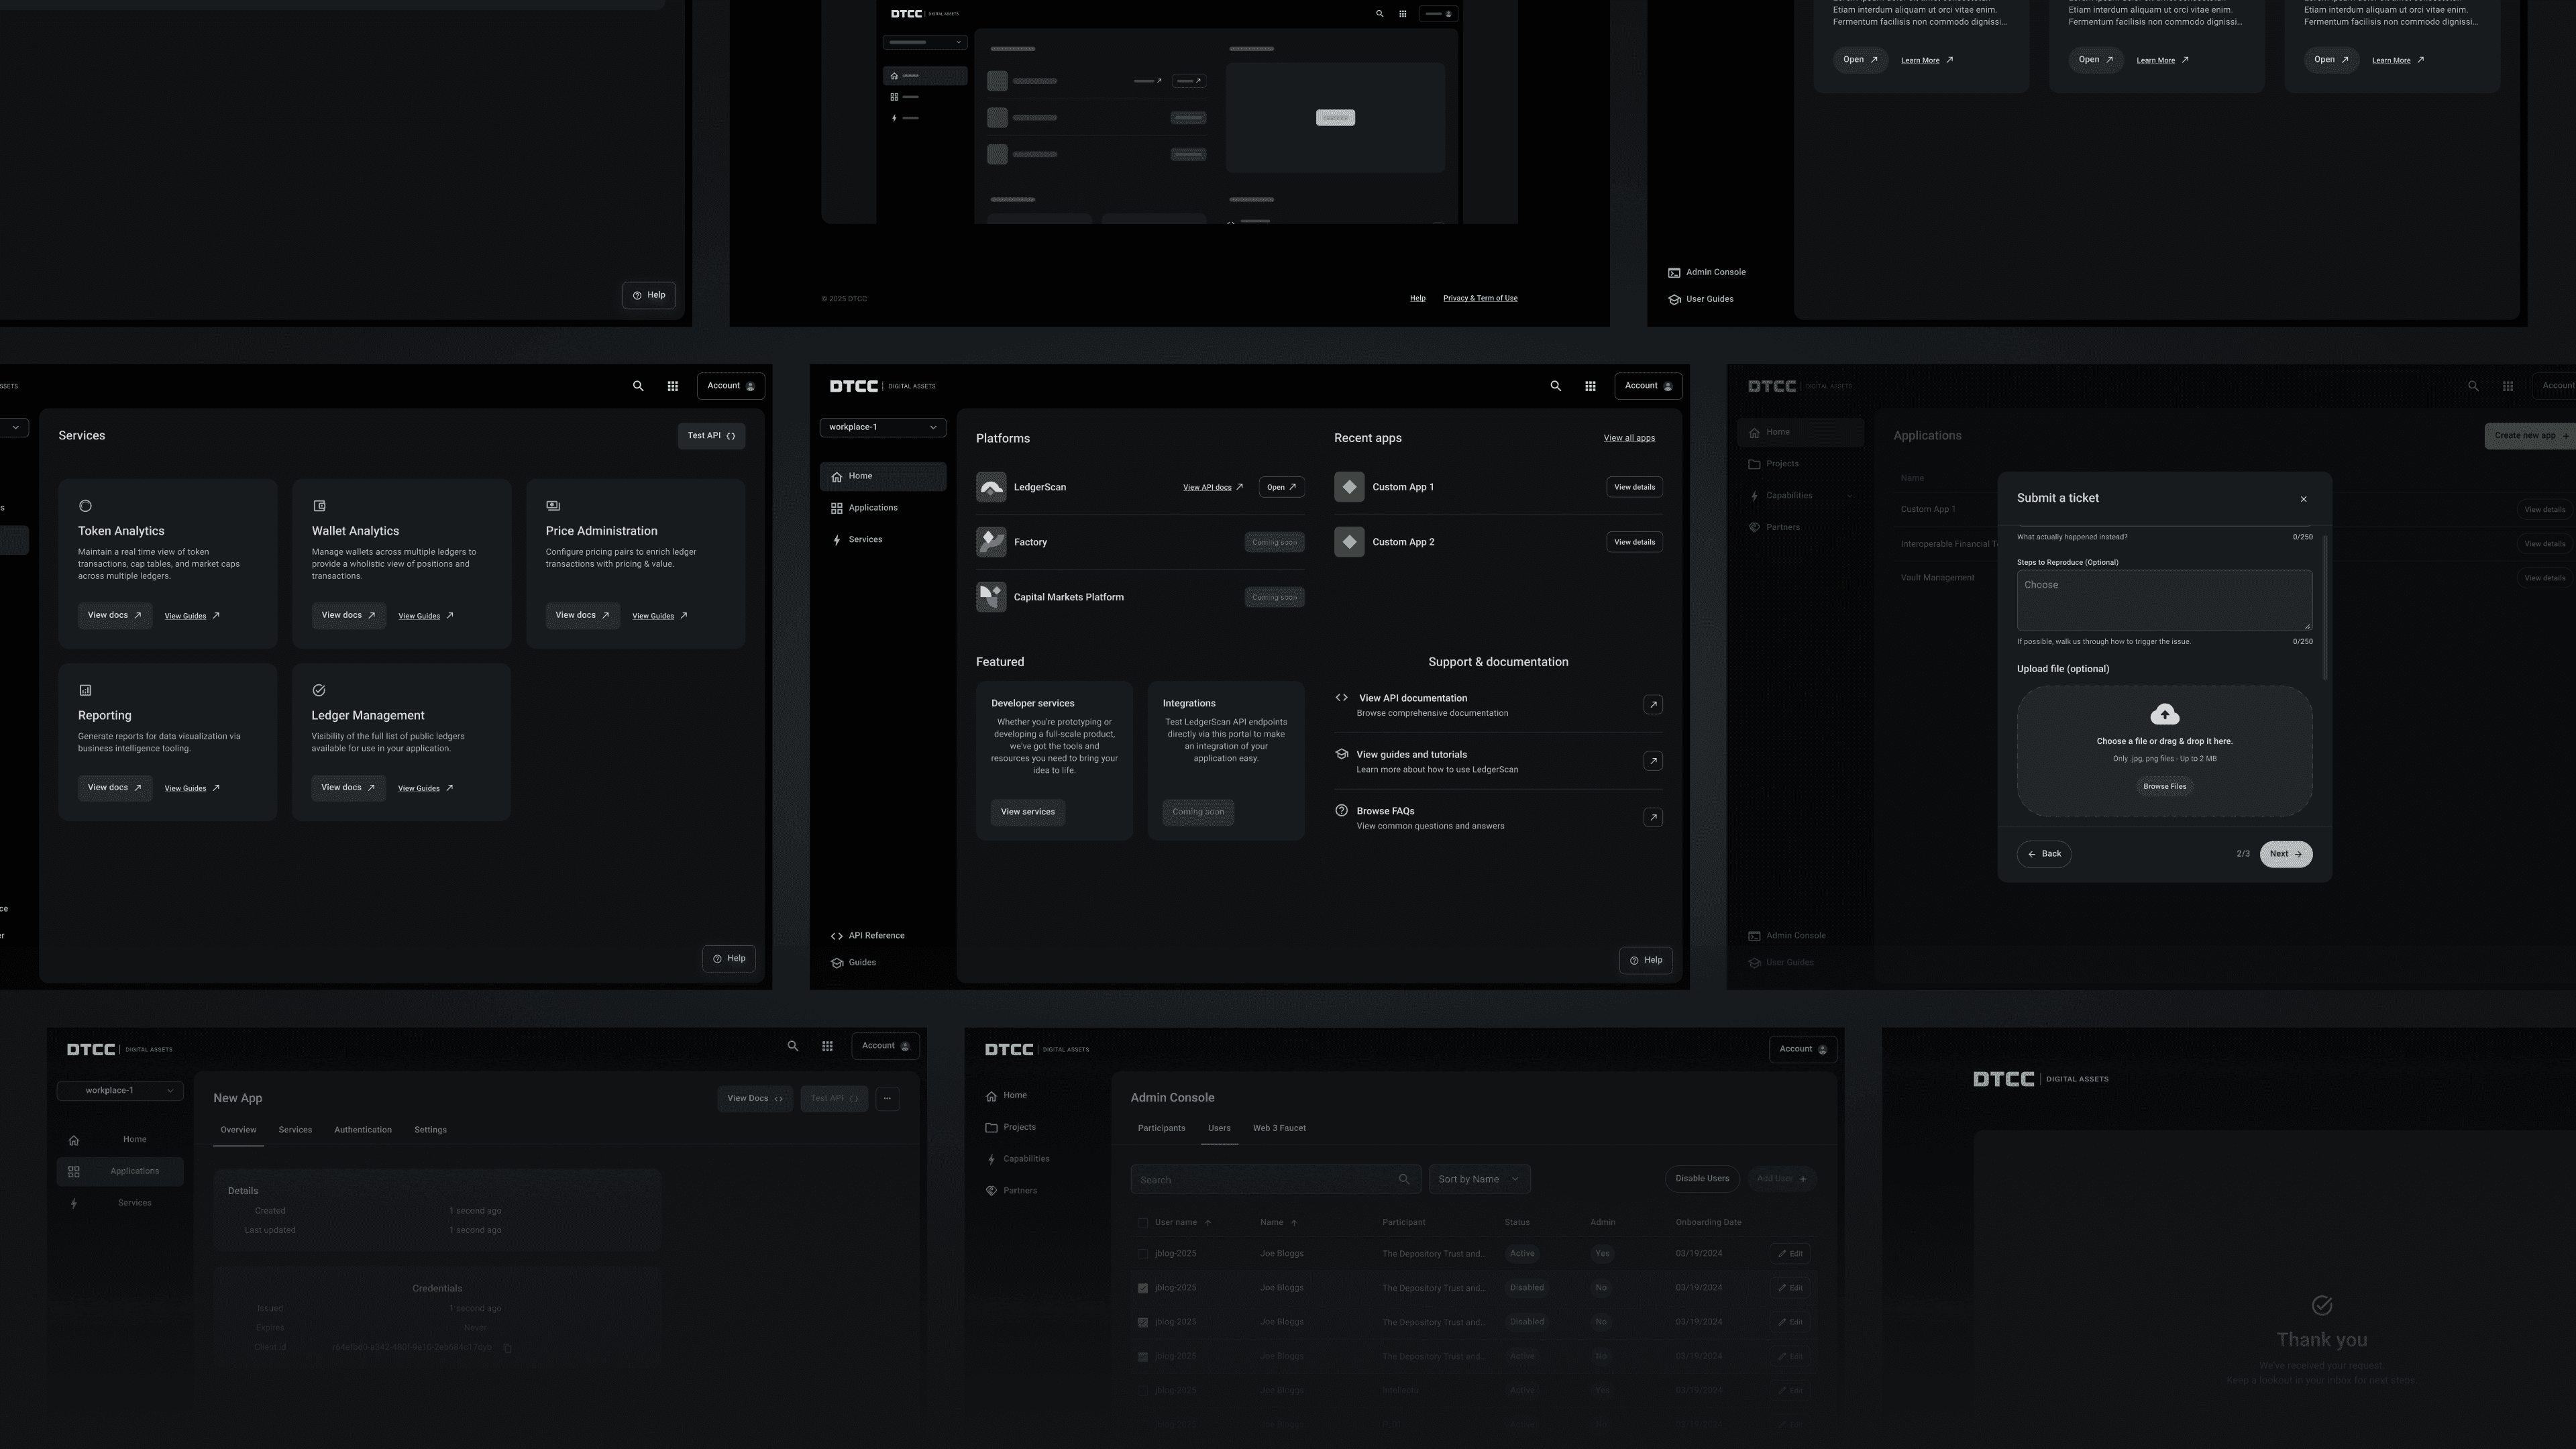The image size is (2576, 1449).
Task: Click the LedgerScan platform logo icon
Action: 991,487
